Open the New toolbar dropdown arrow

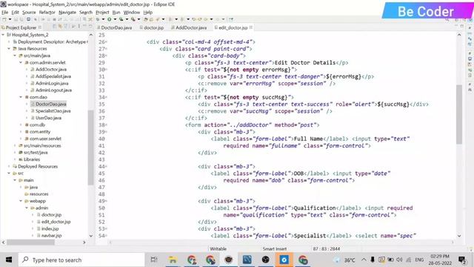coord(10,19)
